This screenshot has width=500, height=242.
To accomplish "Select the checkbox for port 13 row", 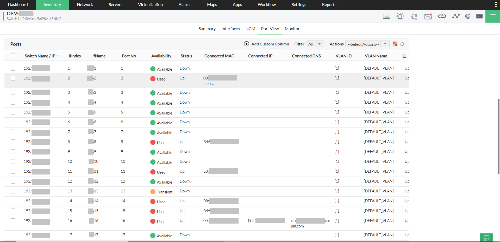I will [x=13, y=191].
